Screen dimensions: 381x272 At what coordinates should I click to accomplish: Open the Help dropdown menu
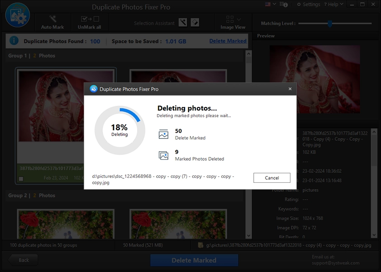tap(334, 5)
